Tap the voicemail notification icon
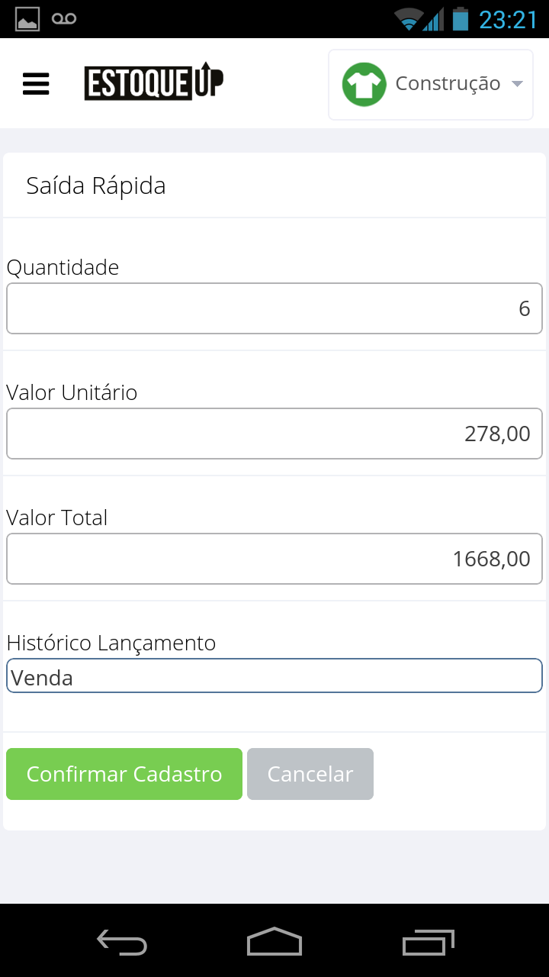 (x=64, y=19)
